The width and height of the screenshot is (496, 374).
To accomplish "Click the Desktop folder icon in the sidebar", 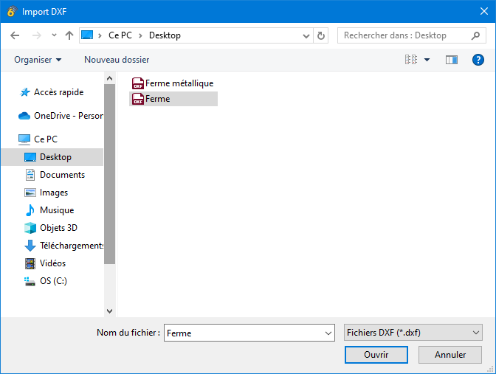I will coord(30,157).
